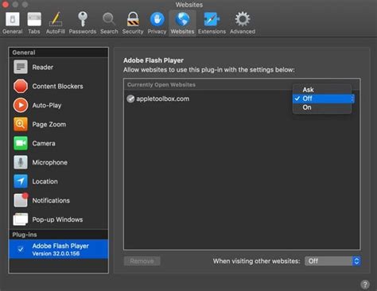Choose Off in the popup menu
The height and width of the screenshot is (291, 377).
coord(323,99)
